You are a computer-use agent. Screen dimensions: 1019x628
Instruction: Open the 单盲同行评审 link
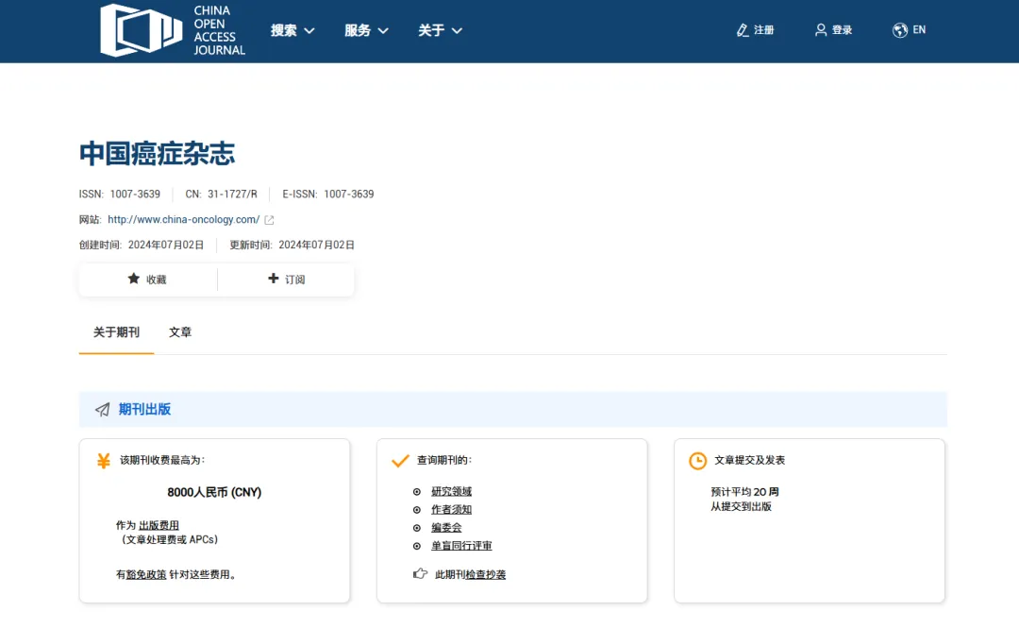tap(461, 546)
